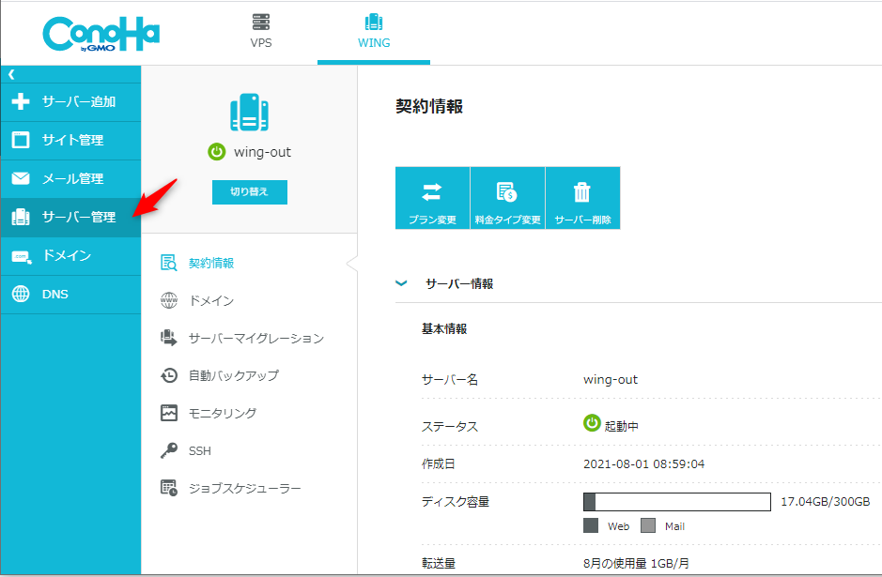Collapse the サーバー情報 section
Viewport: 882px width, 577px height.
point(402,283)
